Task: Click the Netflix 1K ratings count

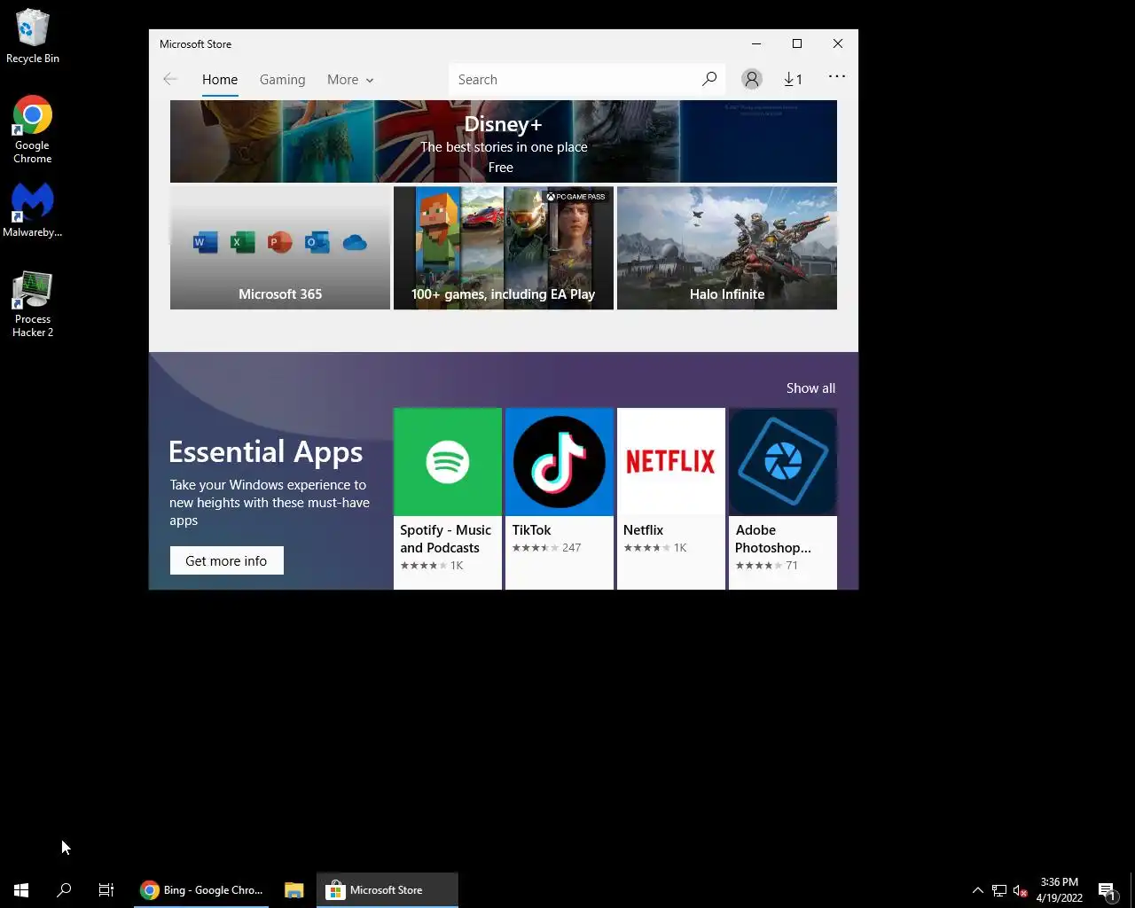Action: pos(680,548)
